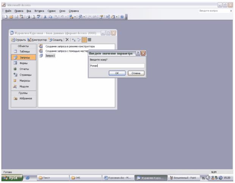Select Формы in the objects pane
This screenshot has width=235, height=183.
(23, 63)
